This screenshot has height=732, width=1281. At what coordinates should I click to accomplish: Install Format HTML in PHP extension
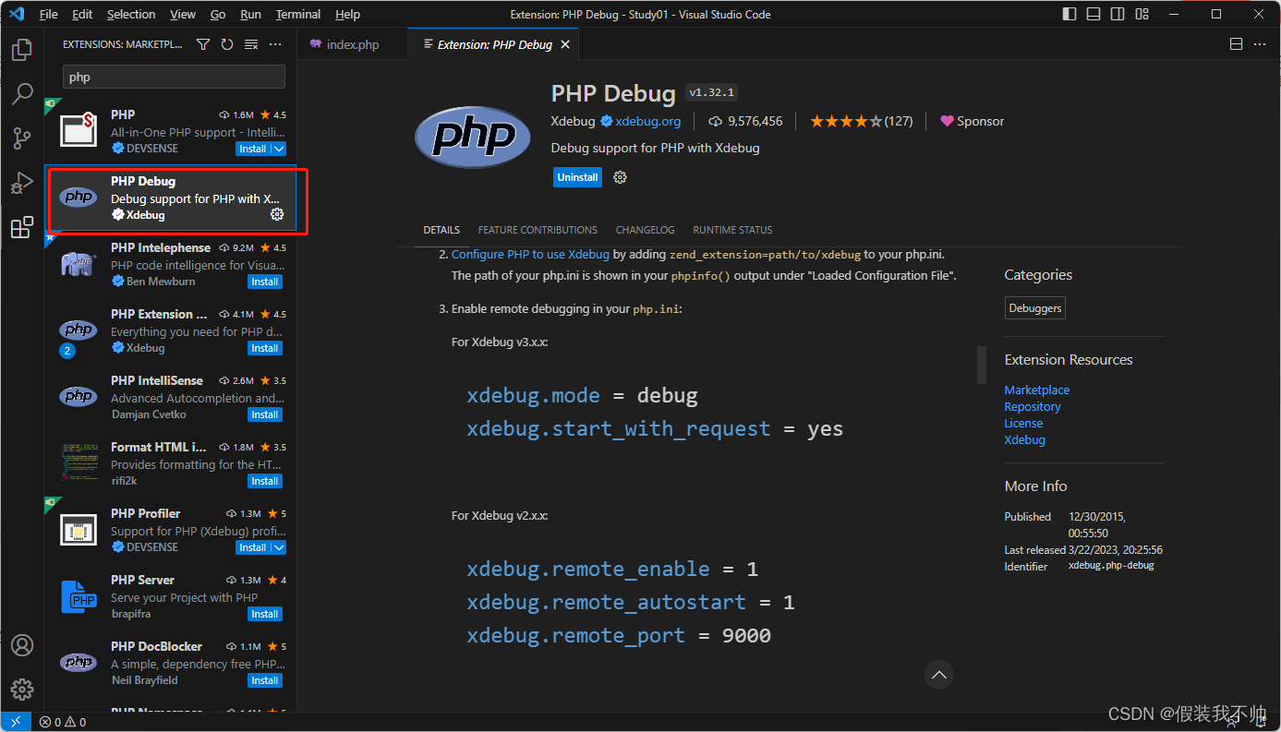pyautogui.click(x=265, y=481)
